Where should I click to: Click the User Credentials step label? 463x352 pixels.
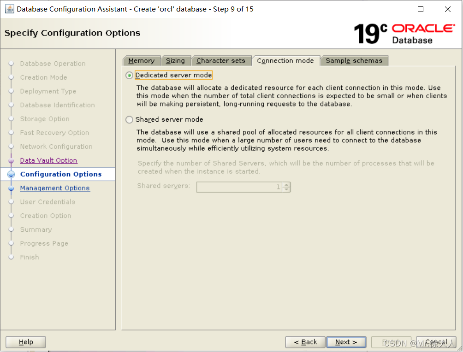[47, 202]
